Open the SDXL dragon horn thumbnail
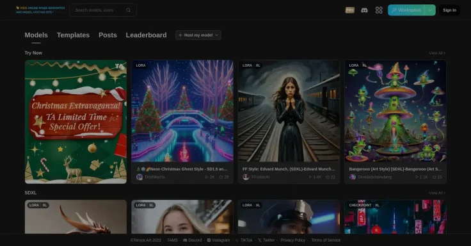The image size is (471, 246). click(x=76, y=217)
